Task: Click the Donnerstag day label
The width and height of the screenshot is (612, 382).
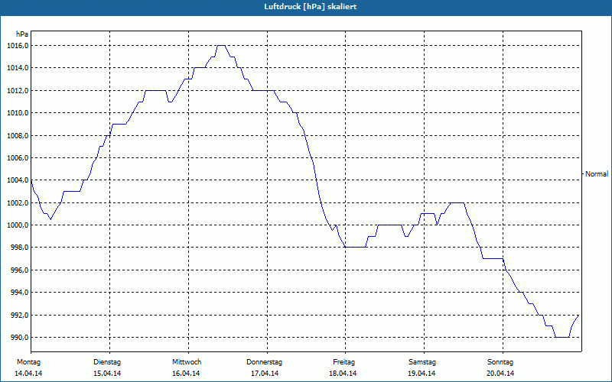Action: tap(264, 362)
